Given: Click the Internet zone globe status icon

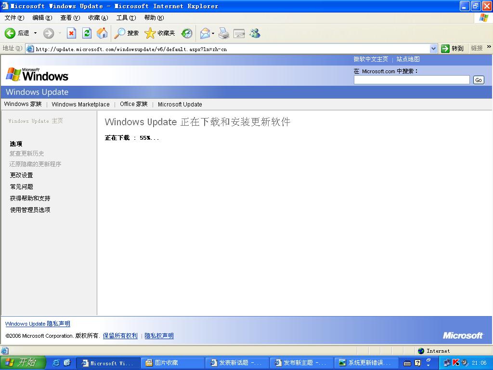Looking at the screenshot, I should click(x=421, y=351).
